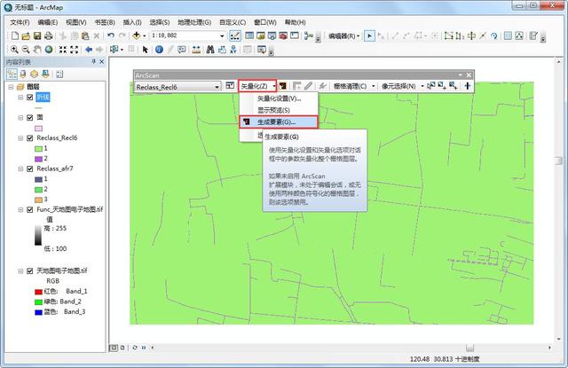The height and width of the screenshot is (368, 568).
Task: Toggle visibility of 天地图电子地图.tif layer
Action: point(30,270)
